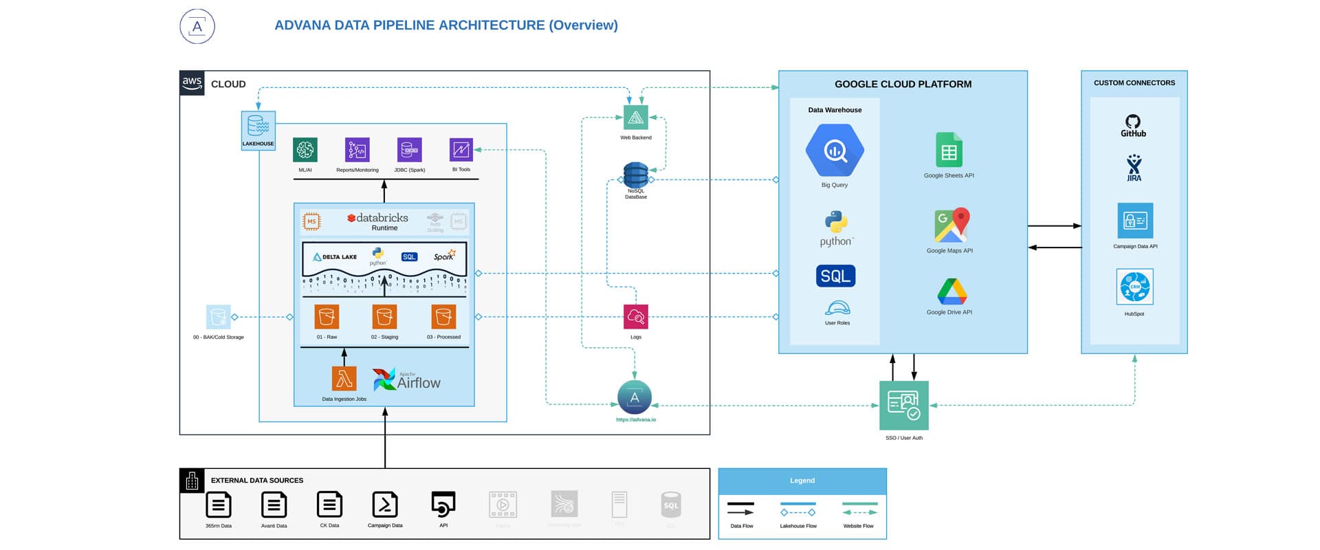
Task: Click the Advana circular logo
Action: 197,27
